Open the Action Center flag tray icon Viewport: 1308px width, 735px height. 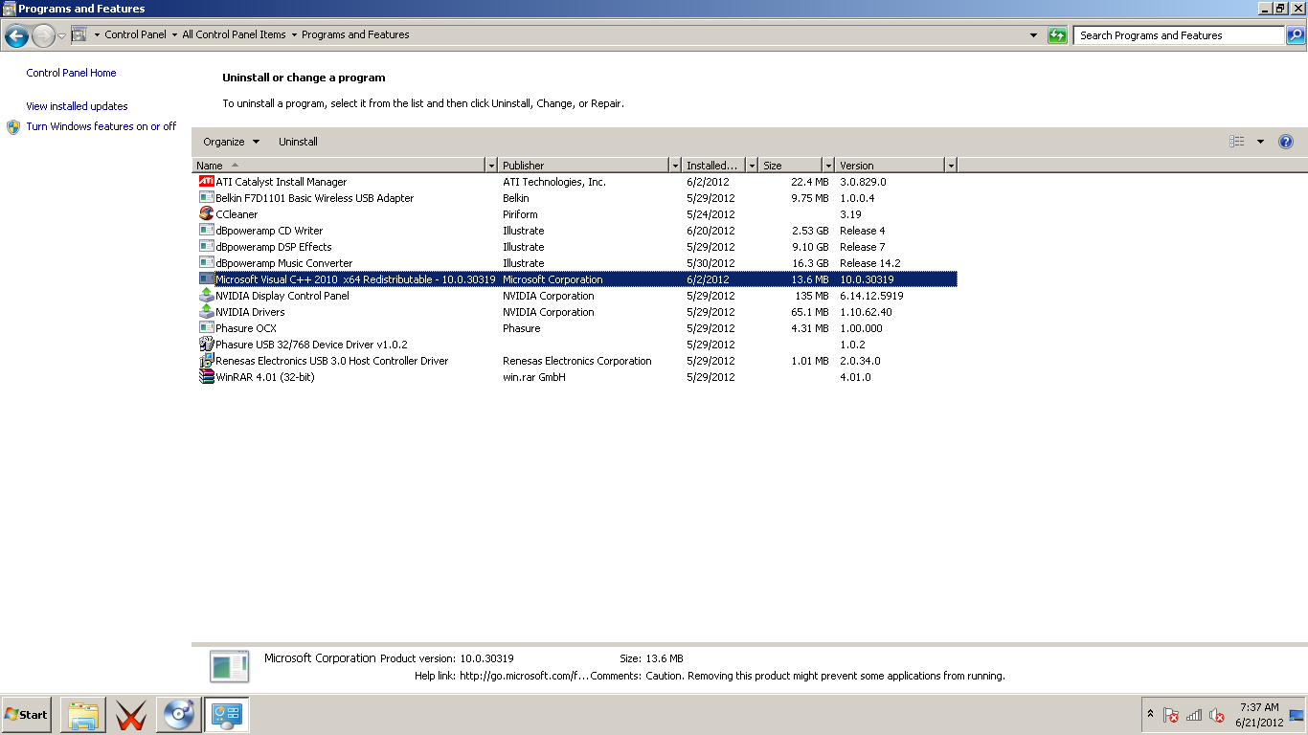[x=1170, y=715]
